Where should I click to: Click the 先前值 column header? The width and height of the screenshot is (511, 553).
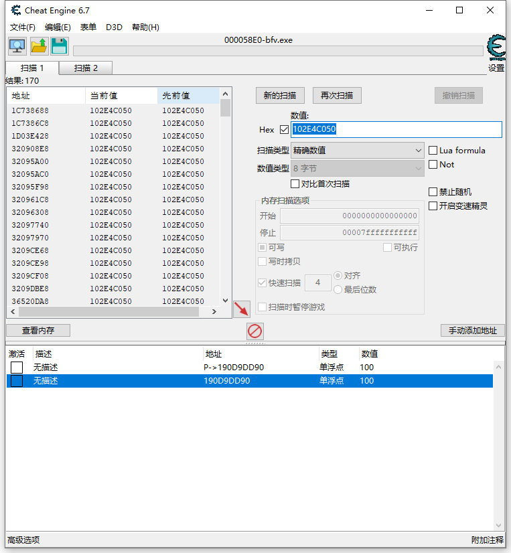click(188, 96)
